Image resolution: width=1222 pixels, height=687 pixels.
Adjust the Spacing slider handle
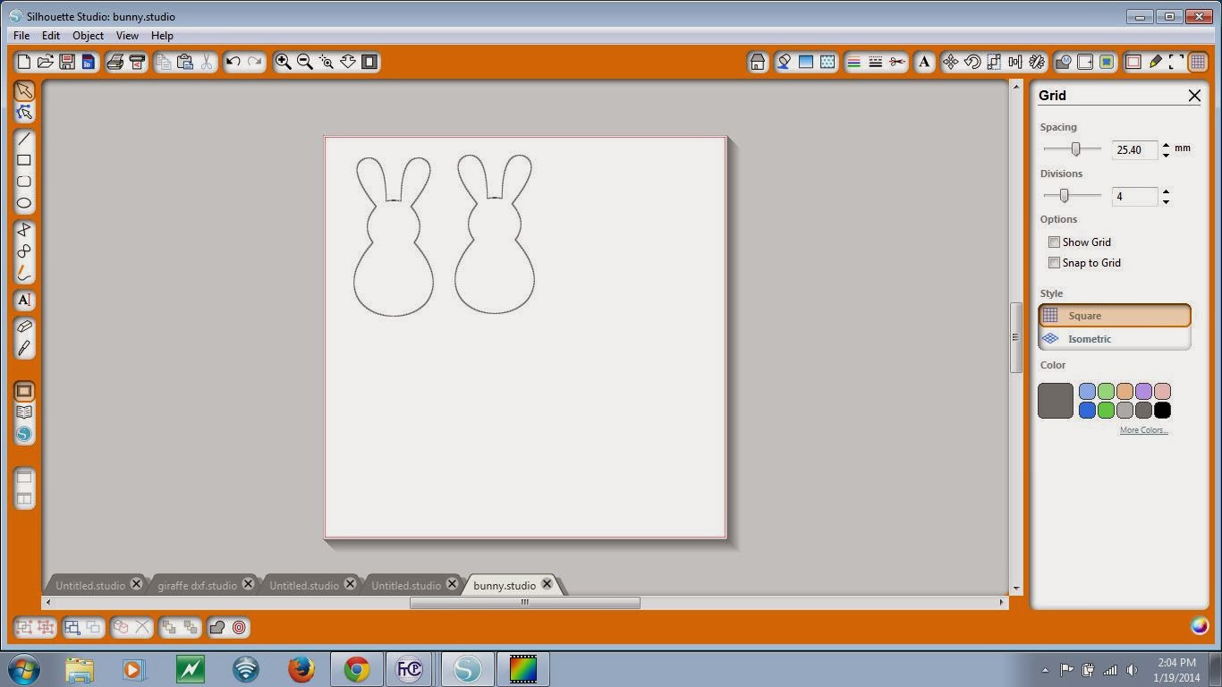(x=1076, y=149)
